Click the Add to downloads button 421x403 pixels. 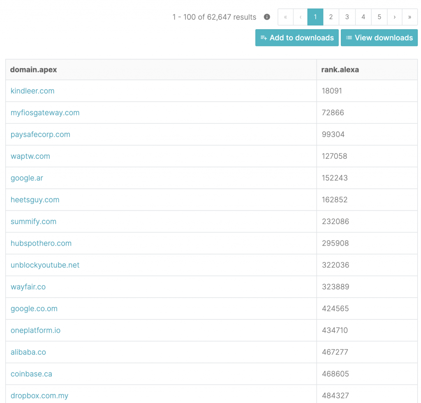coord(297,38)
